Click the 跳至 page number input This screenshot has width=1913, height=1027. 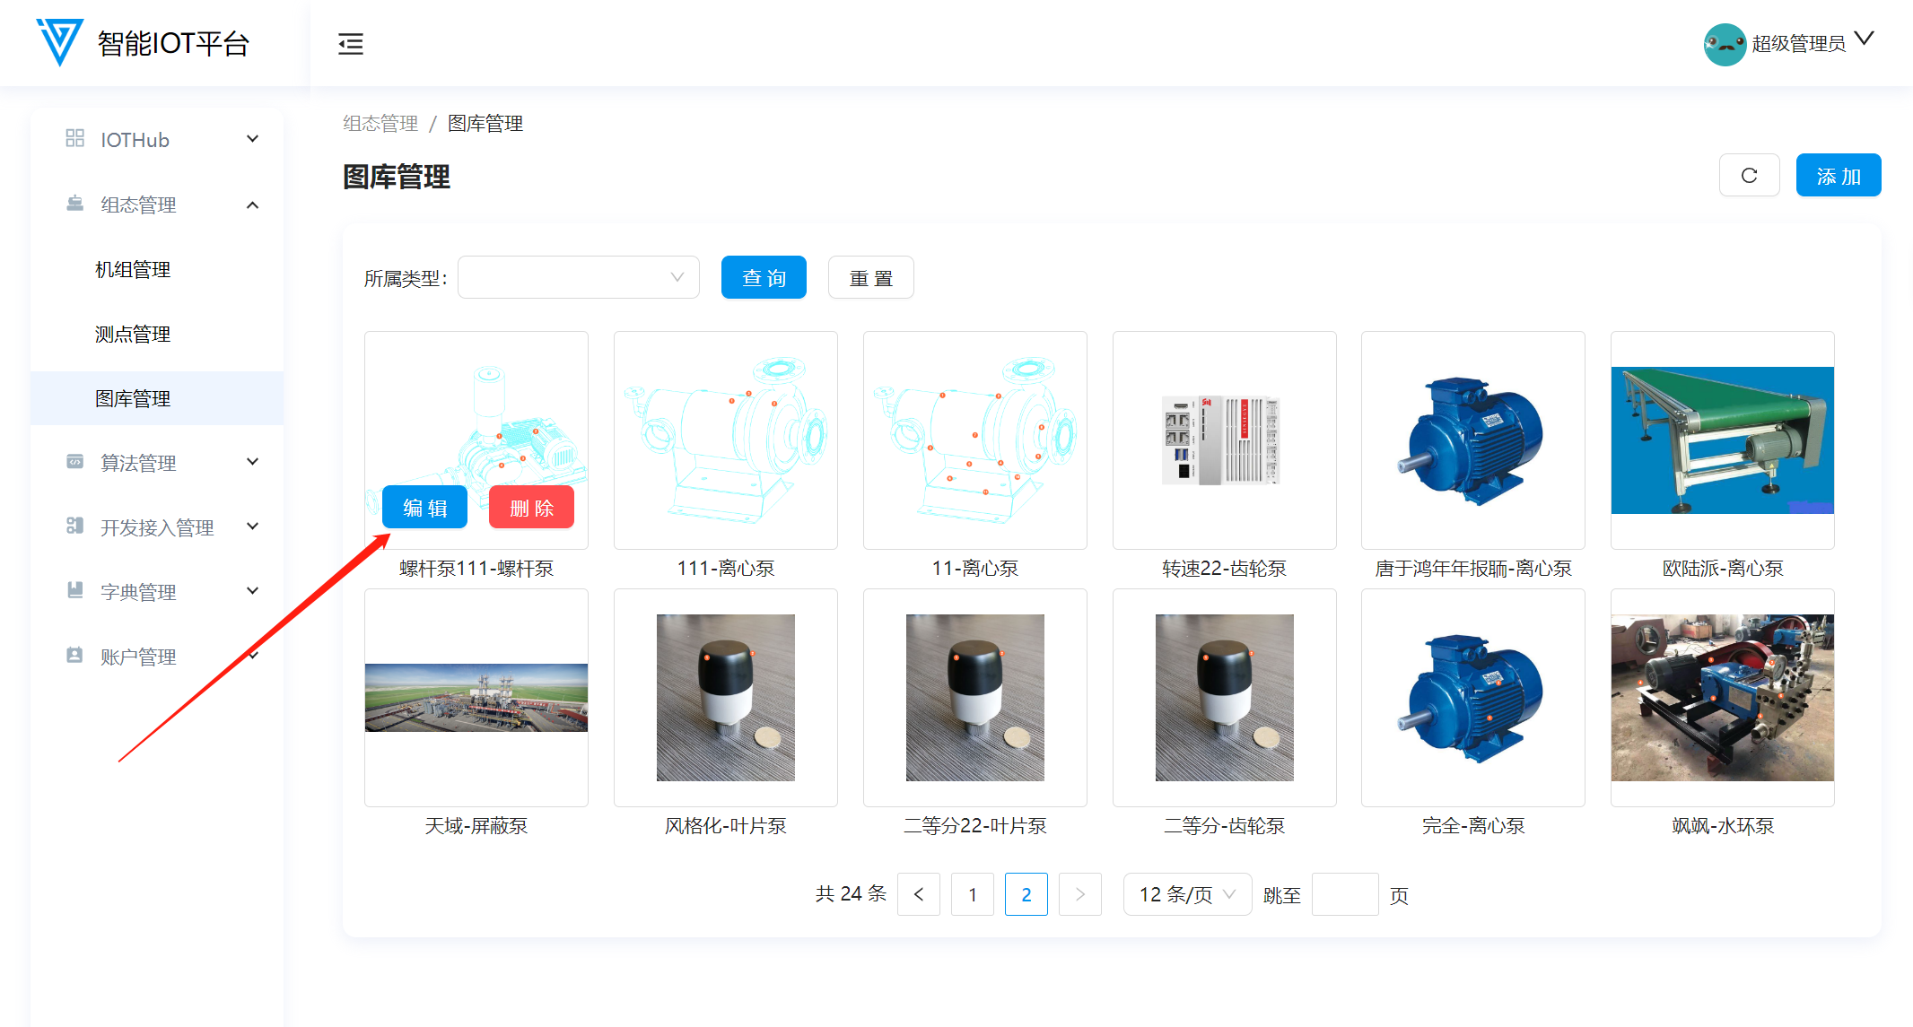pos(1344,894)
